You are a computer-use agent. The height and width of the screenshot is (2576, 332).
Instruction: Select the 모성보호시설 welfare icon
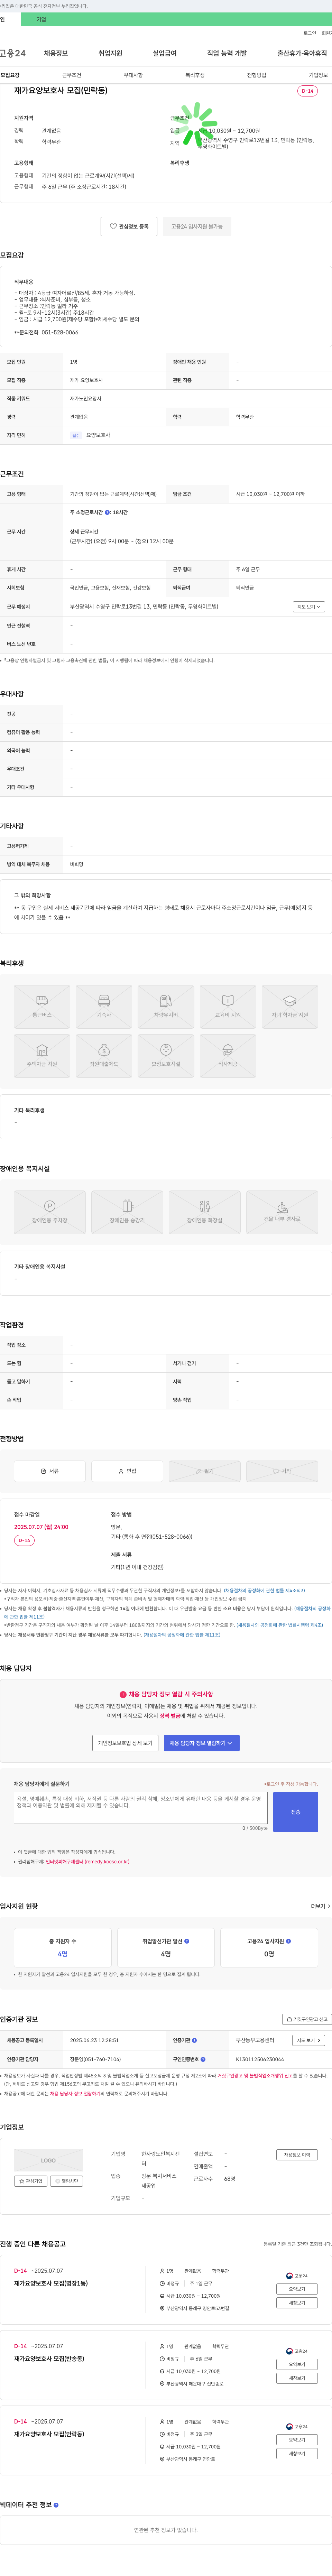tap(166, 1056)
